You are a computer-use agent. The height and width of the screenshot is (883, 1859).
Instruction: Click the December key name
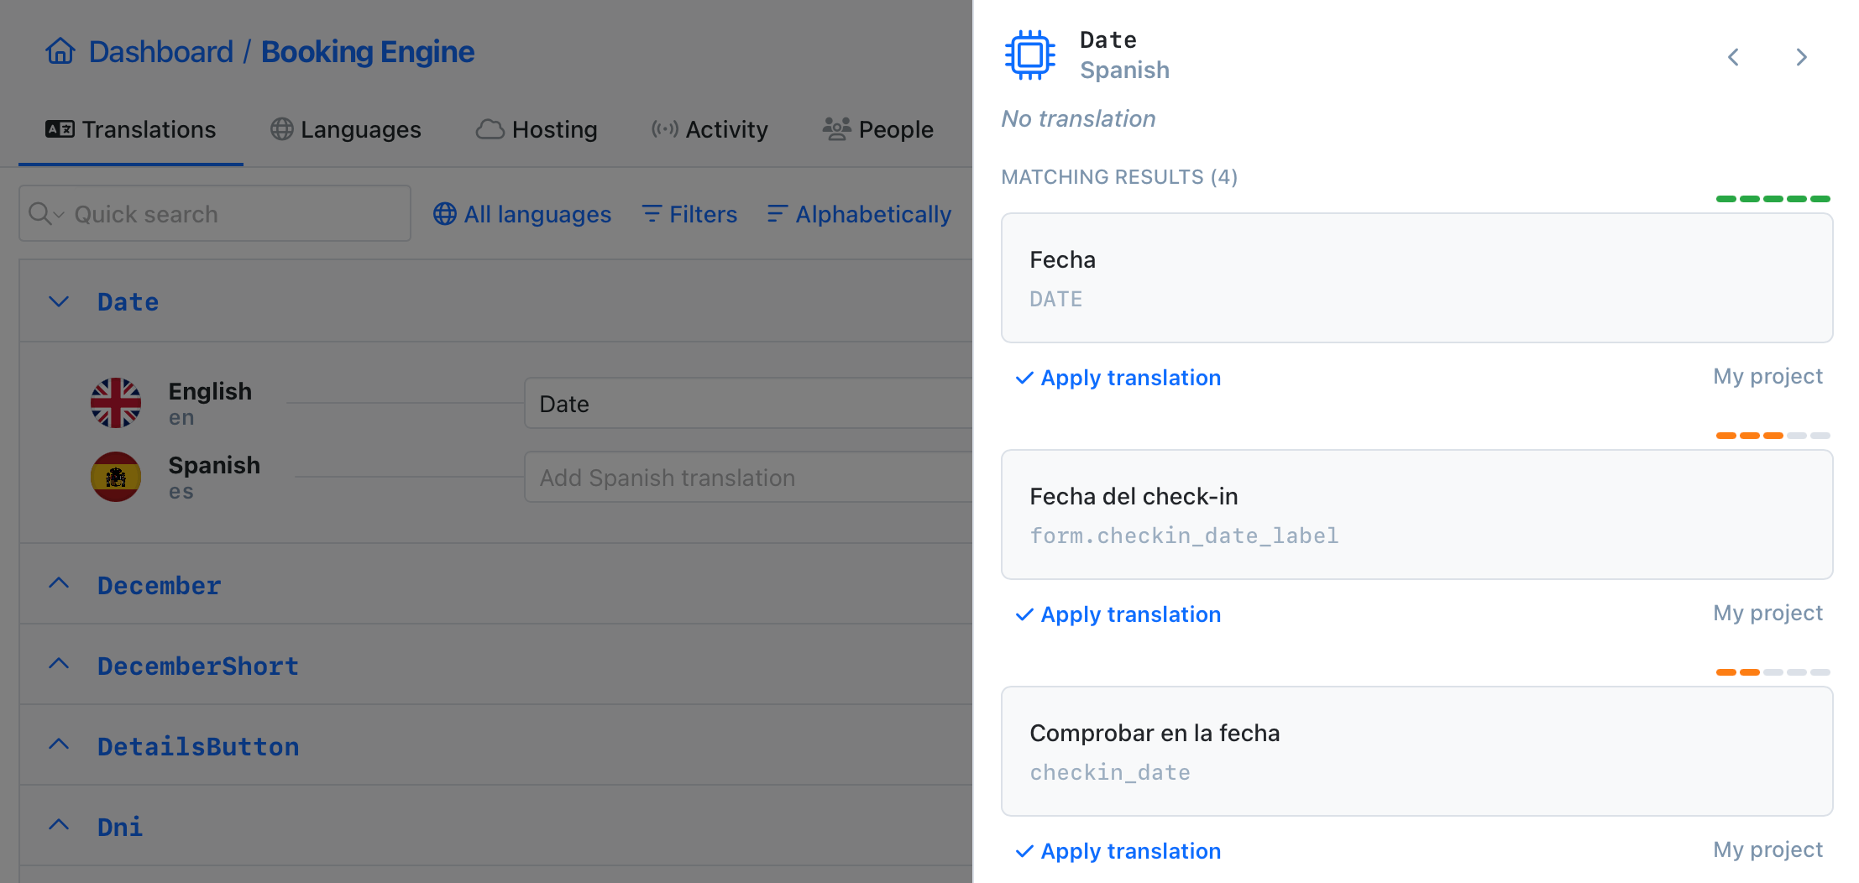[x=160, y=586]
